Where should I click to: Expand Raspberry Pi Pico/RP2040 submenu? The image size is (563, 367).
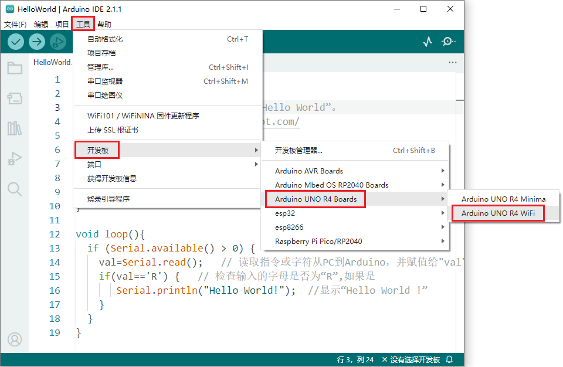click(355, 242)
